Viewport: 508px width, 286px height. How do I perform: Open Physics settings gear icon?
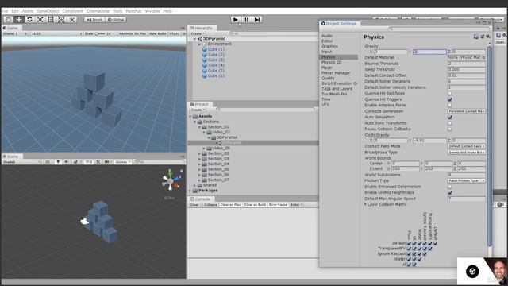click(x=488, y=37)
